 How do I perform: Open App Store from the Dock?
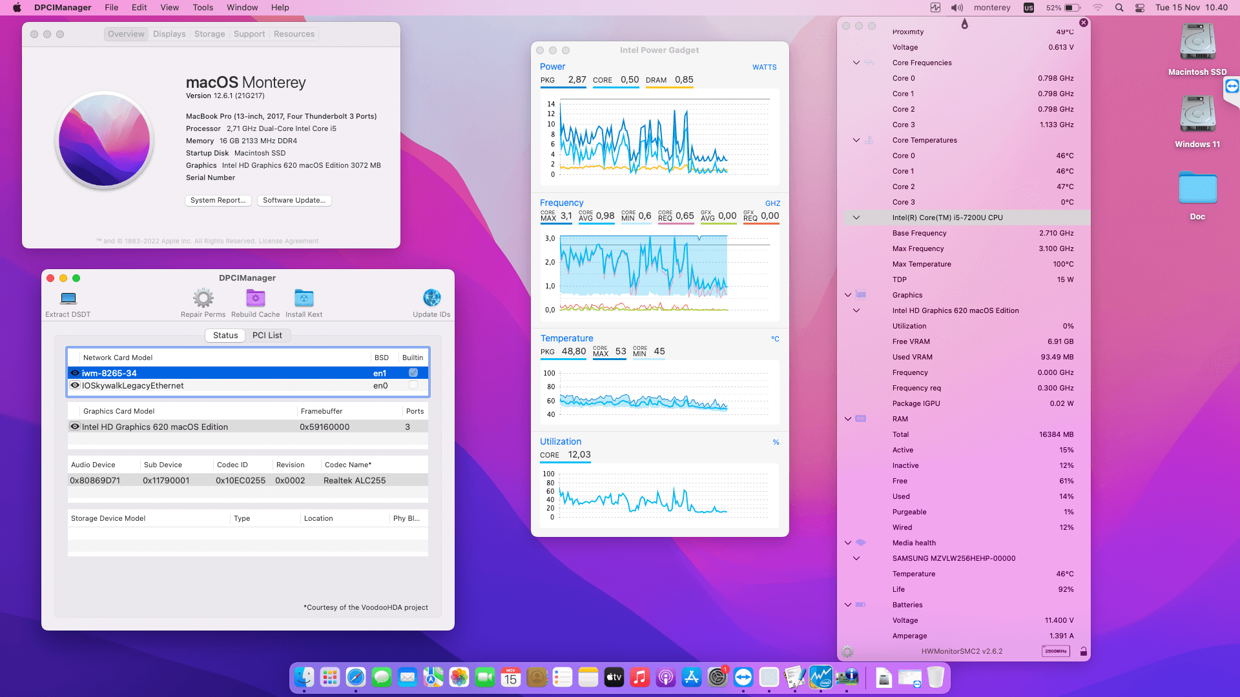(692, 677)
